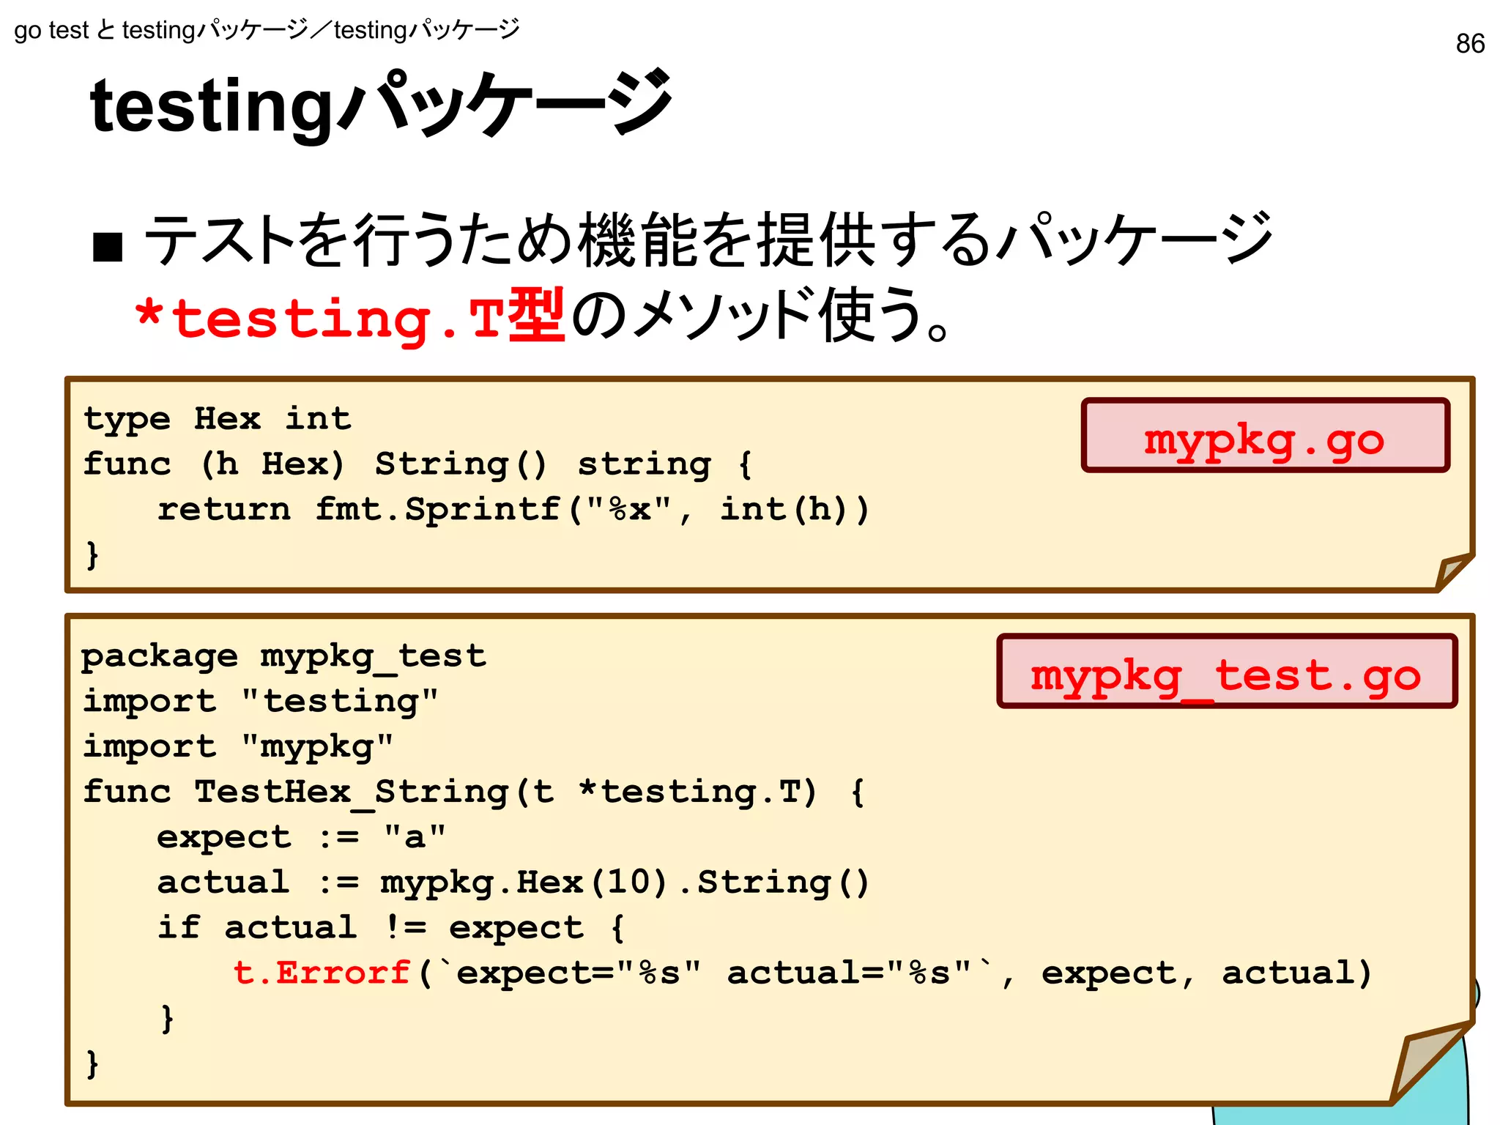
Task: Click the 'mypkg.go' file label
Action: pyautogui.click(x=1265, y=436)
